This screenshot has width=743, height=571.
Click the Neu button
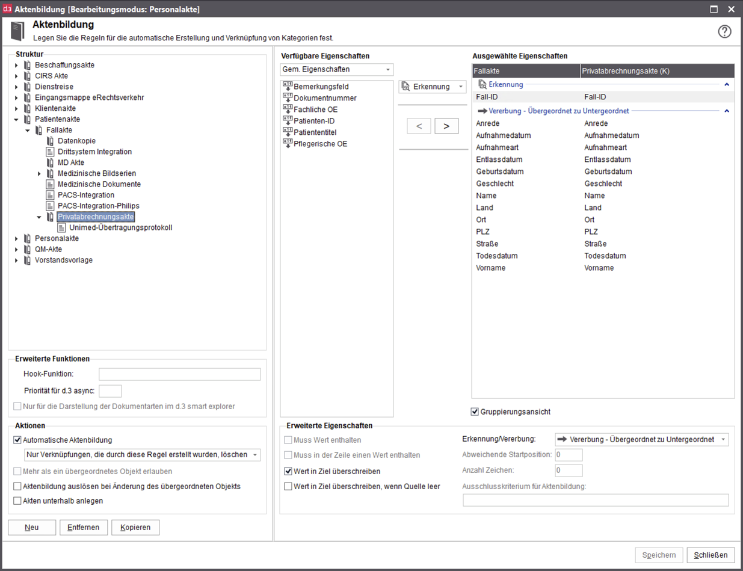(31, 527)
